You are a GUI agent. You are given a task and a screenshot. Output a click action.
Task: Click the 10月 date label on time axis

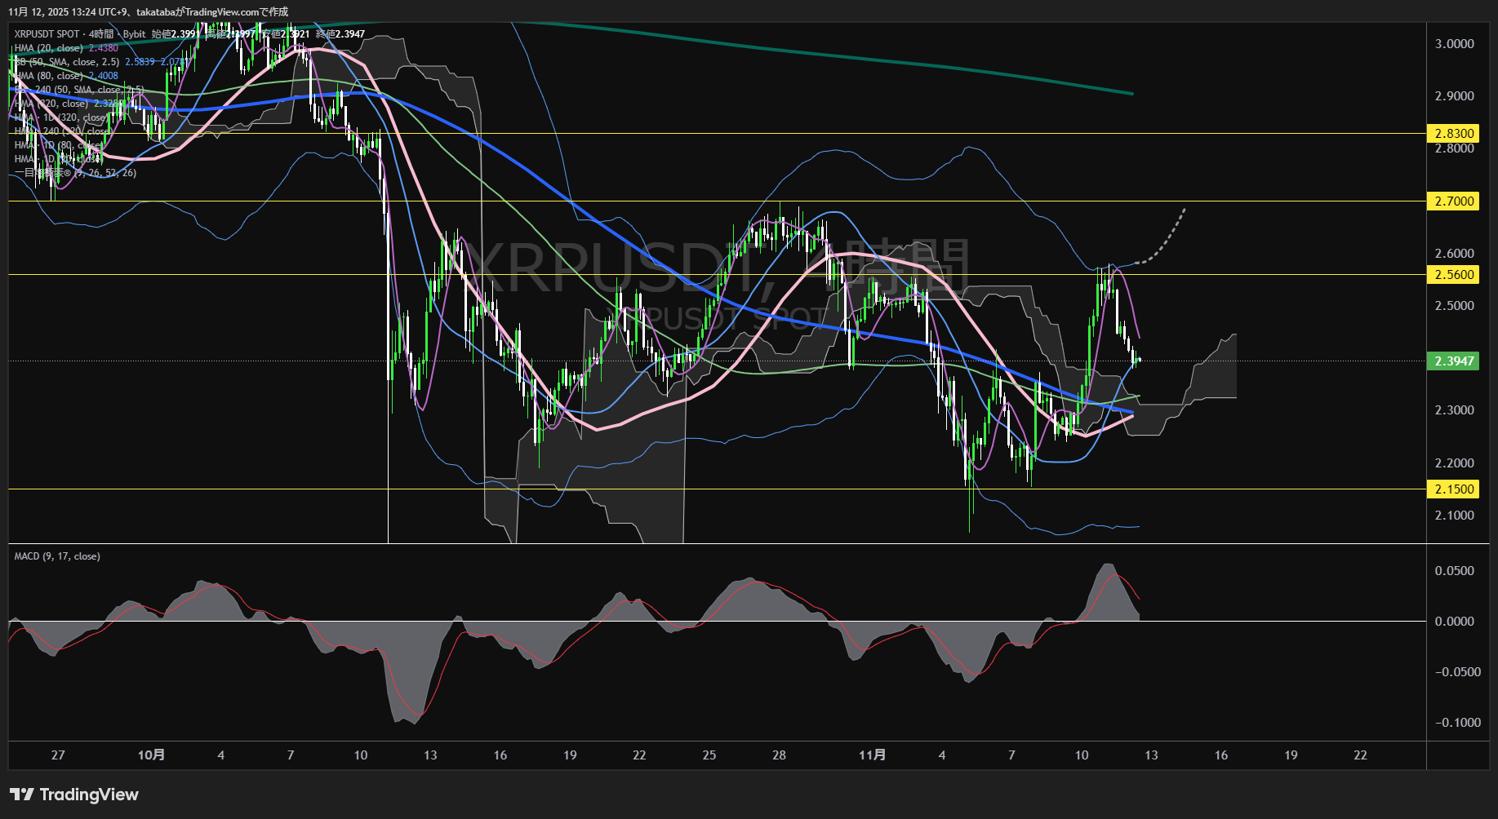pos(151,755)
